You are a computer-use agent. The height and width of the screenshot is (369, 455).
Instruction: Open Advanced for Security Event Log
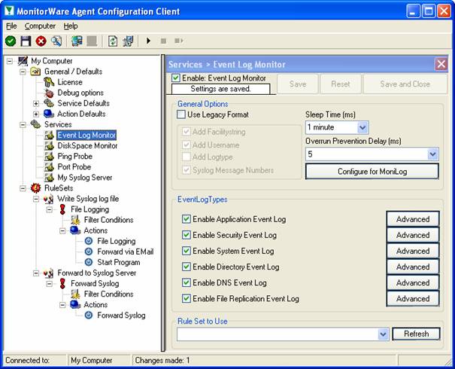click(x=413, y=235)
